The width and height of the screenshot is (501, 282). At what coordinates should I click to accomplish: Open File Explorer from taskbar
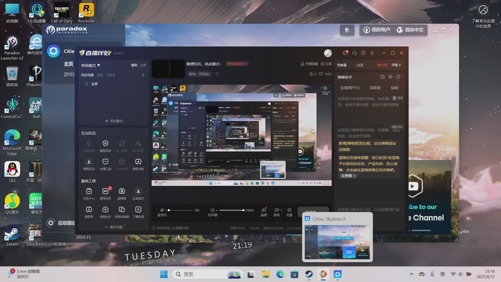click(x=266, y=274)
